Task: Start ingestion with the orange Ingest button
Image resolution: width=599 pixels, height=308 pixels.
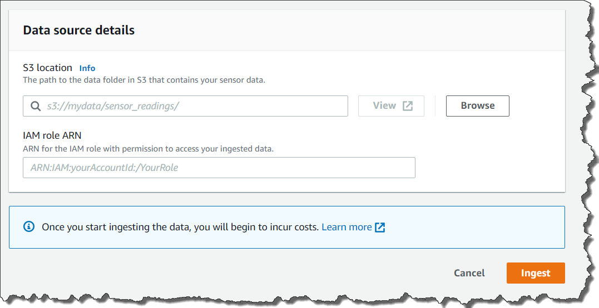Action: coord(535,273)
